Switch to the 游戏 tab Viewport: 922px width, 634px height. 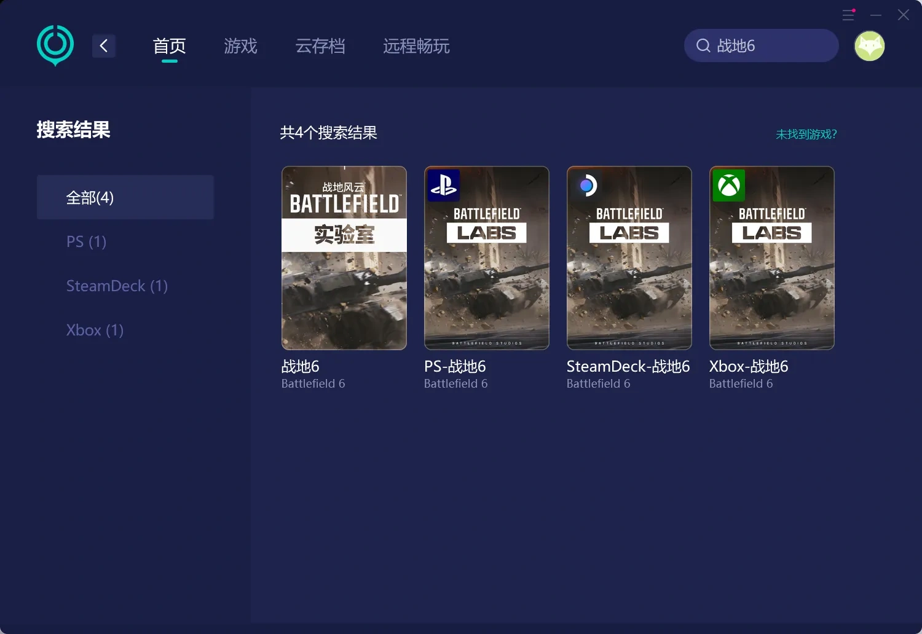click(240, 46)
